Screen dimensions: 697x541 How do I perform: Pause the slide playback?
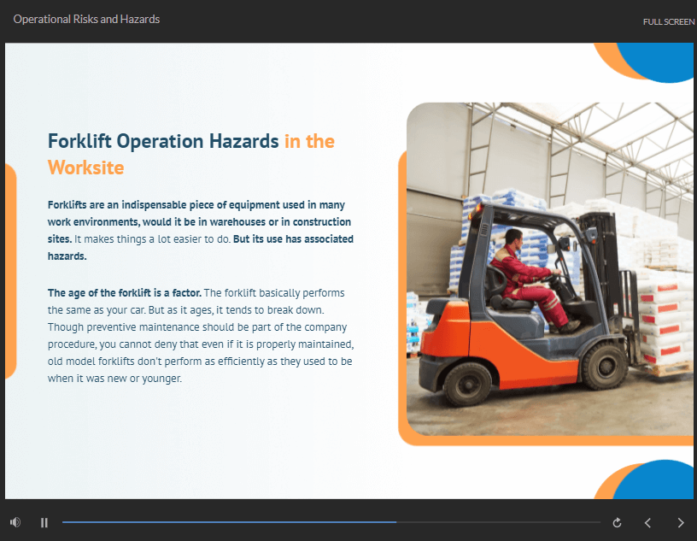(44, 522)
